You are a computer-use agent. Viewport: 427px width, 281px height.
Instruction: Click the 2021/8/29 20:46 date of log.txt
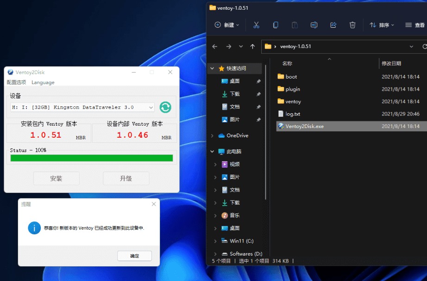coord(400,114)
